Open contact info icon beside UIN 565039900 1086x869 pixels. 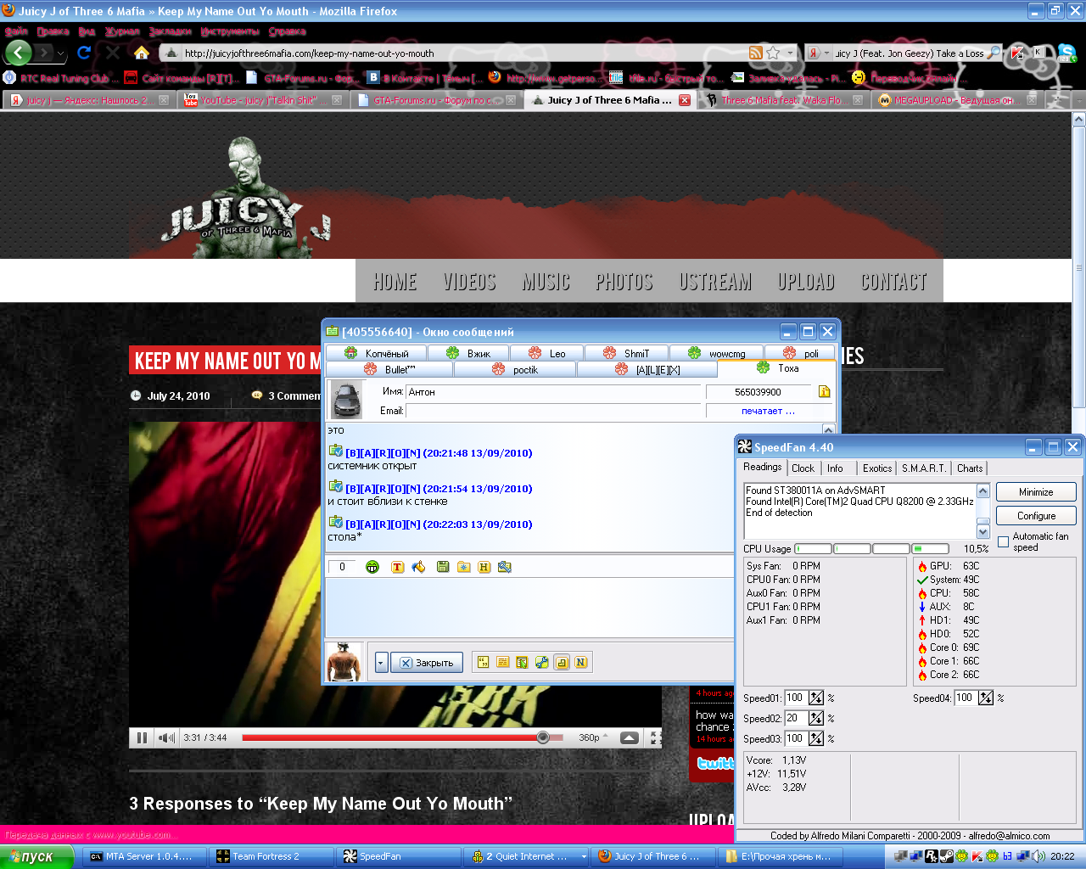click(x=824, y=391)
